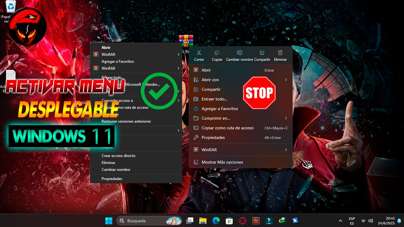Open the blue cursor app on the taskbar
404x227 pixels.
[x=295, y=221]
